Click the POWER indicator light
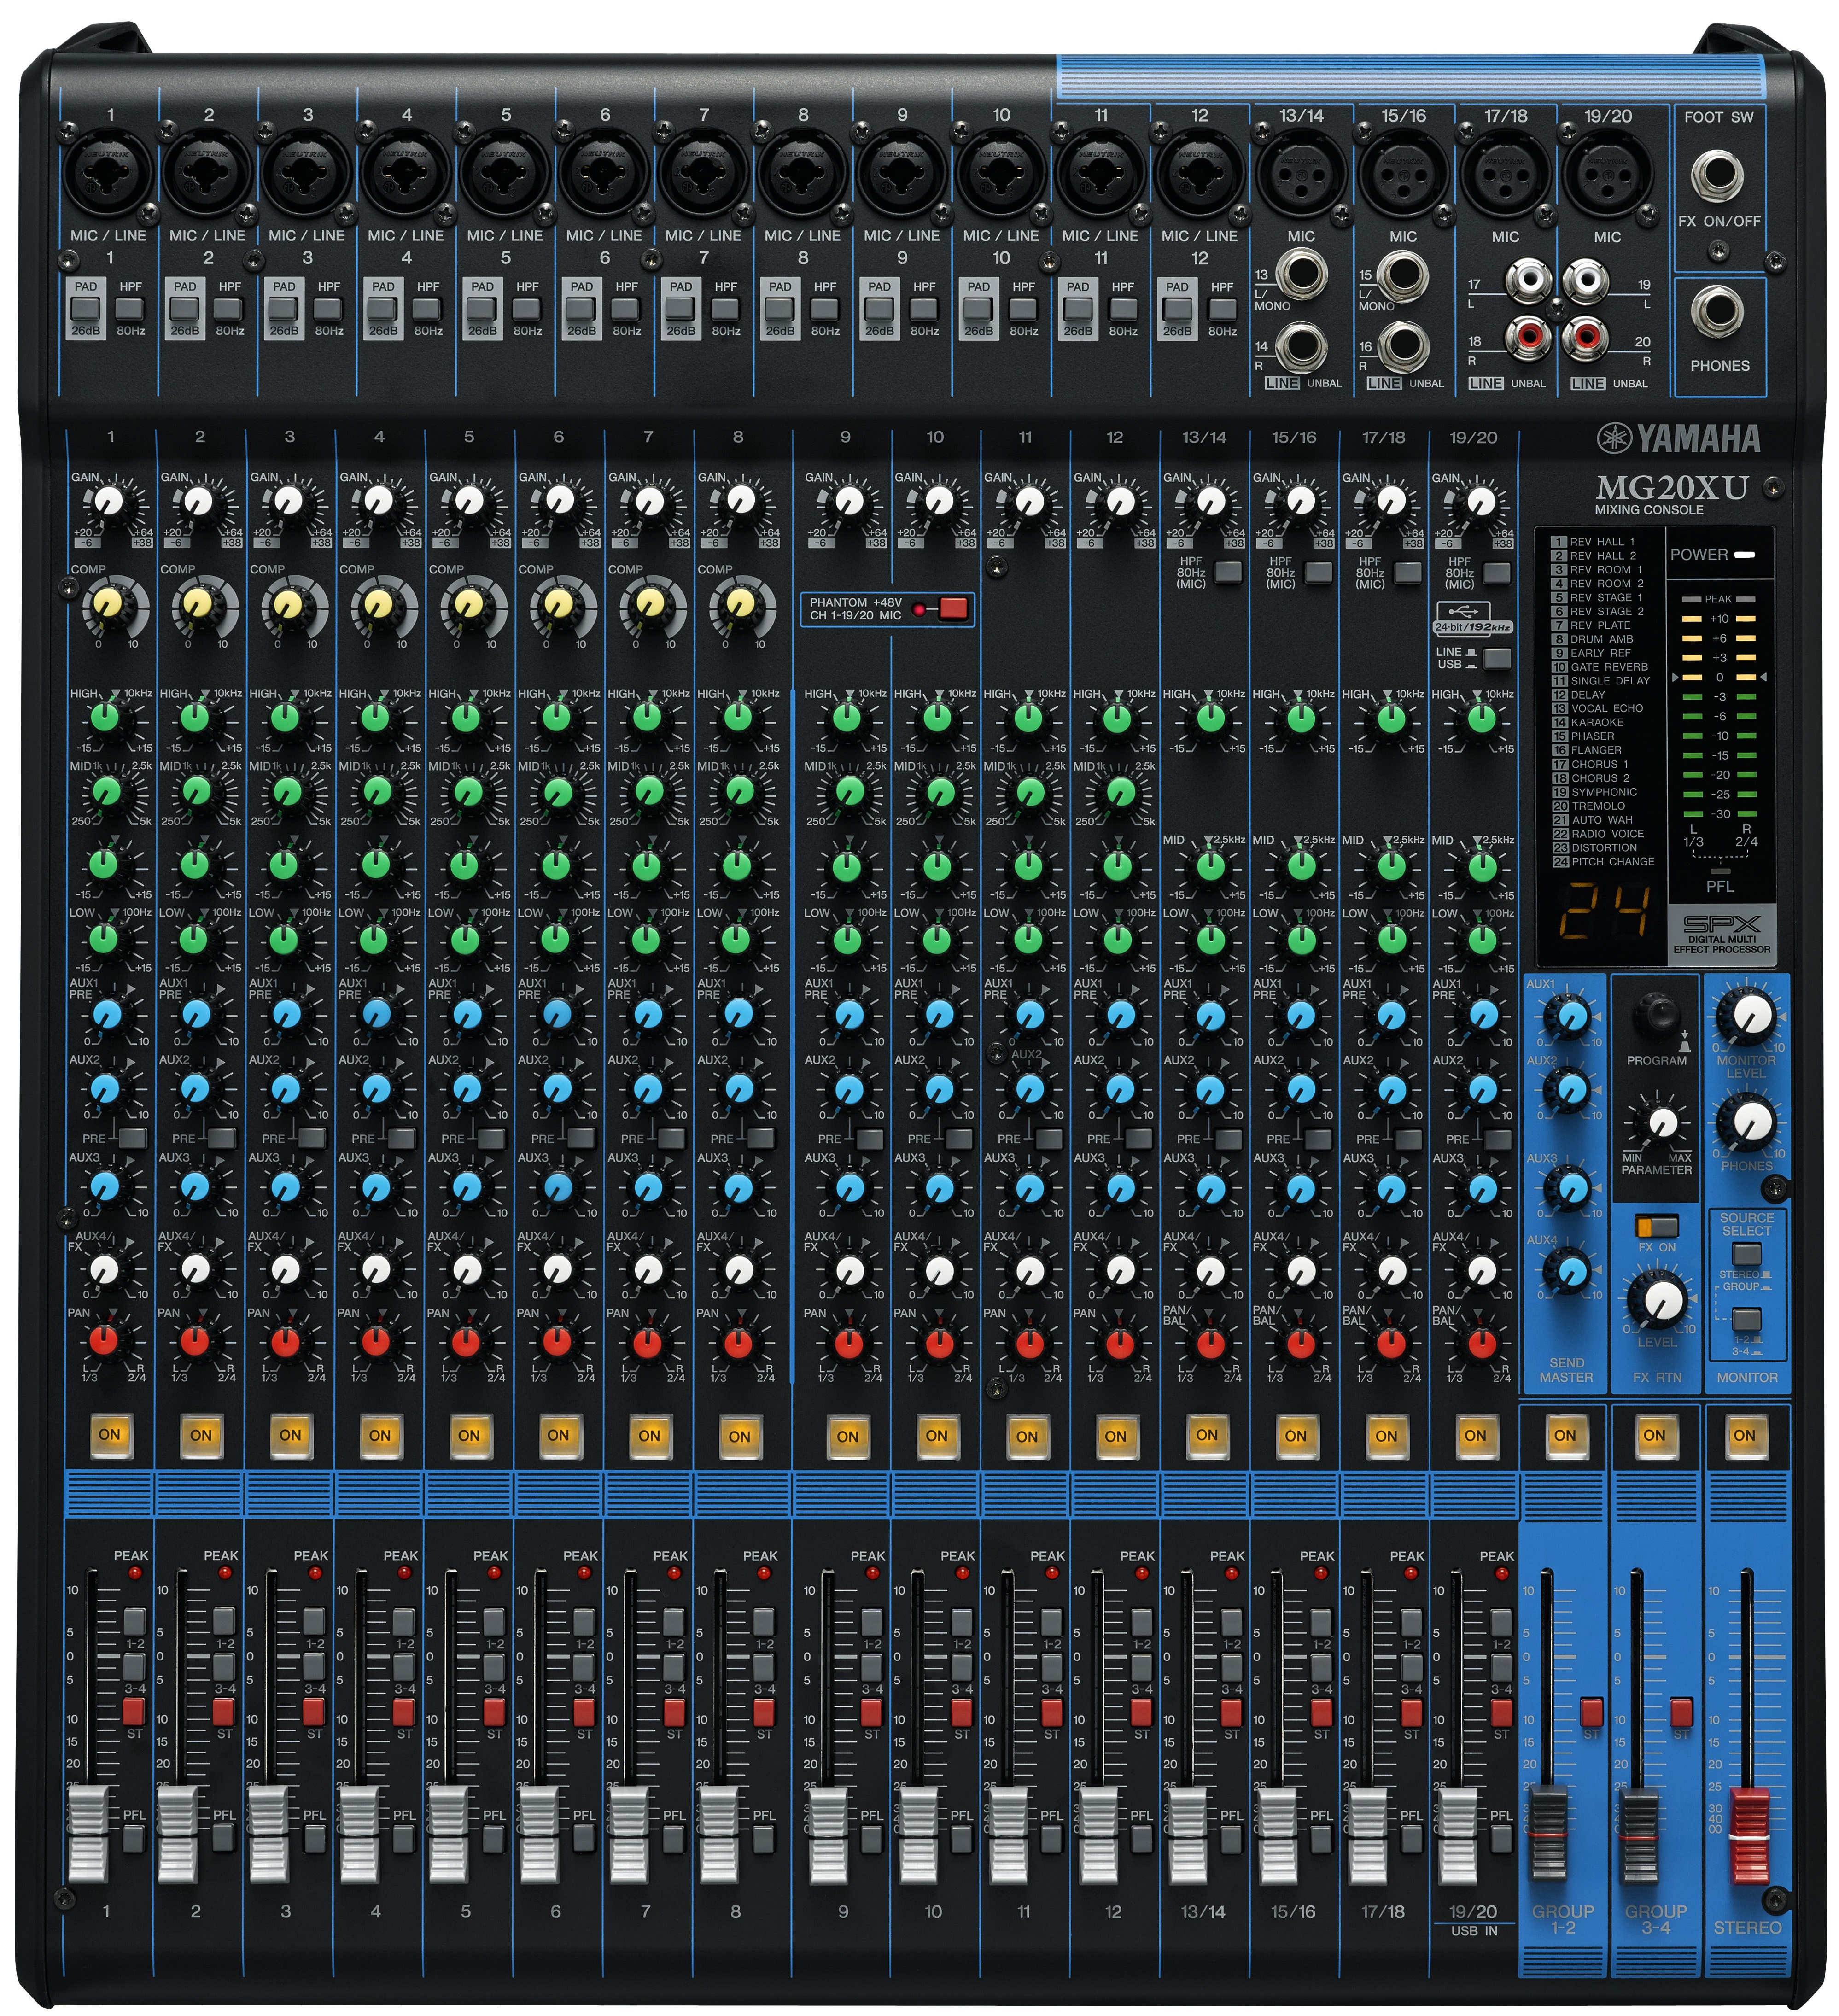Viewport: 1839px width, 2016px height. [1745, 554]
